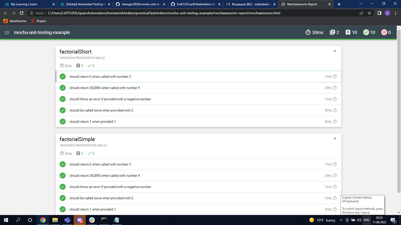Expand factorialShort test 'should return 362880'

pos(198,88)
